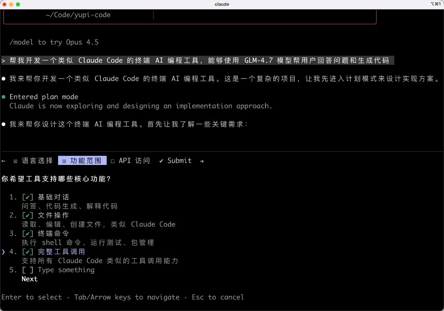
Task: Click the empty box marker on API 访问
Action: [113, 161]
